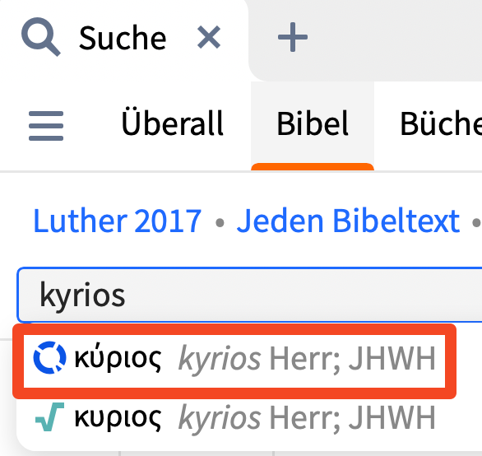
Task: Click the magnifier icon on Suche tab
Action: pos(40,37)
